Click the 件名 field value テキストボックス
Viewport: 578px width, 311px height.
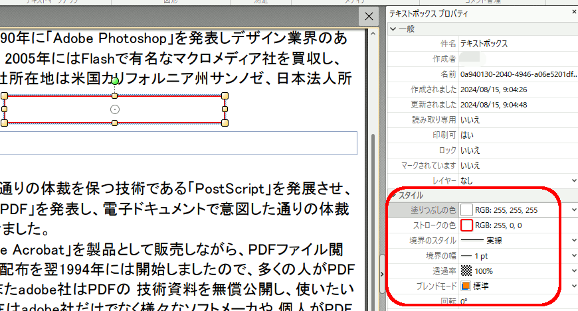484,44
